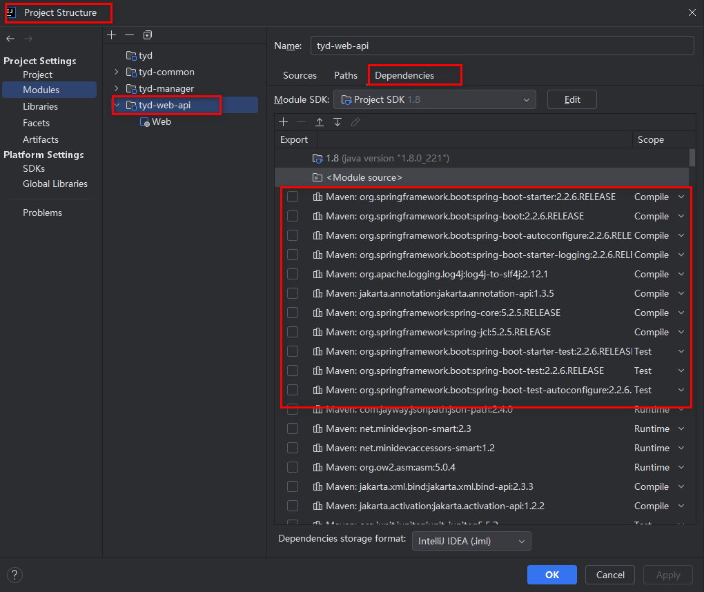This screenshot has width=704, height=592.
Task: Toggle export checkbox for log4j-to-slf4j:2.12.1
Action: 293,274
